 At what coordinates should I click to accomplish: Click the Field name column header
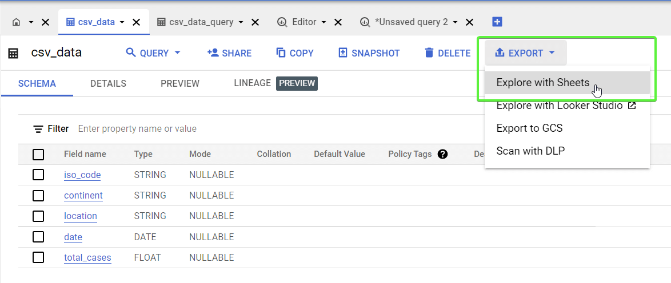[x=85, y=154]
